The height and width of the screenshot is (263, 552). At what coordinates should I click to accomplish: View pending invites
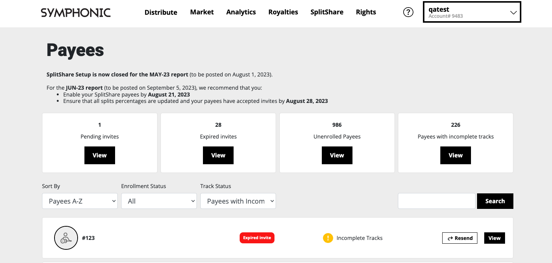pyautogui.click(x=100, y=155)
